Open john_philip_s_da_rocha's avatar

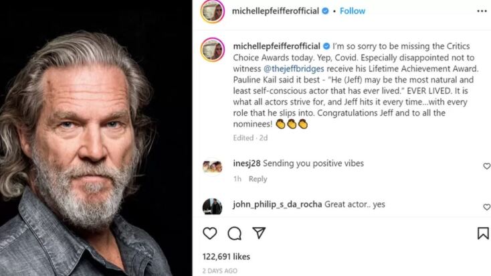tap(212, 206)
